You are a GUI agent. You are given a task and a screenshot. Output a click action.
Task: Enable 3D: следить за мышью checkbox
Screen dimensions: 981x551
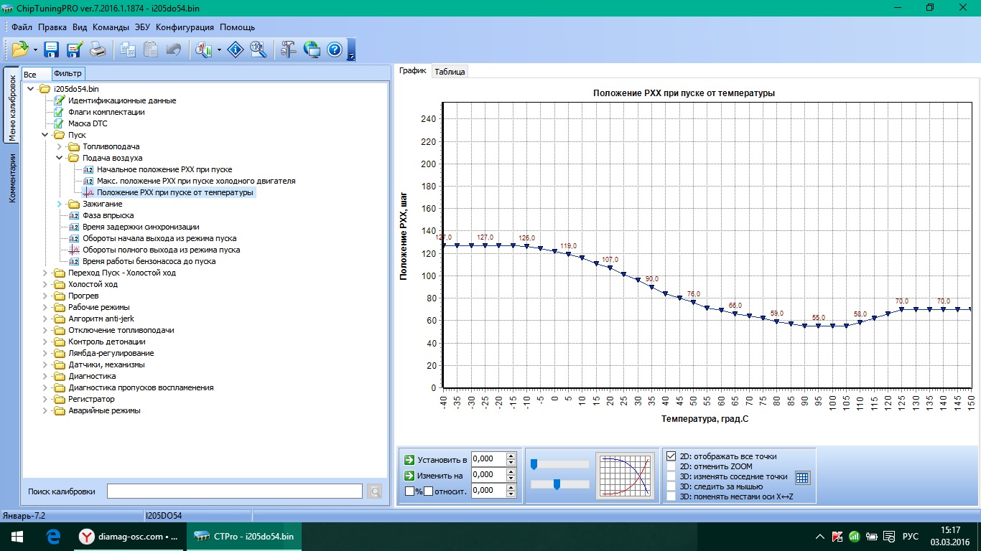point(671,486)
